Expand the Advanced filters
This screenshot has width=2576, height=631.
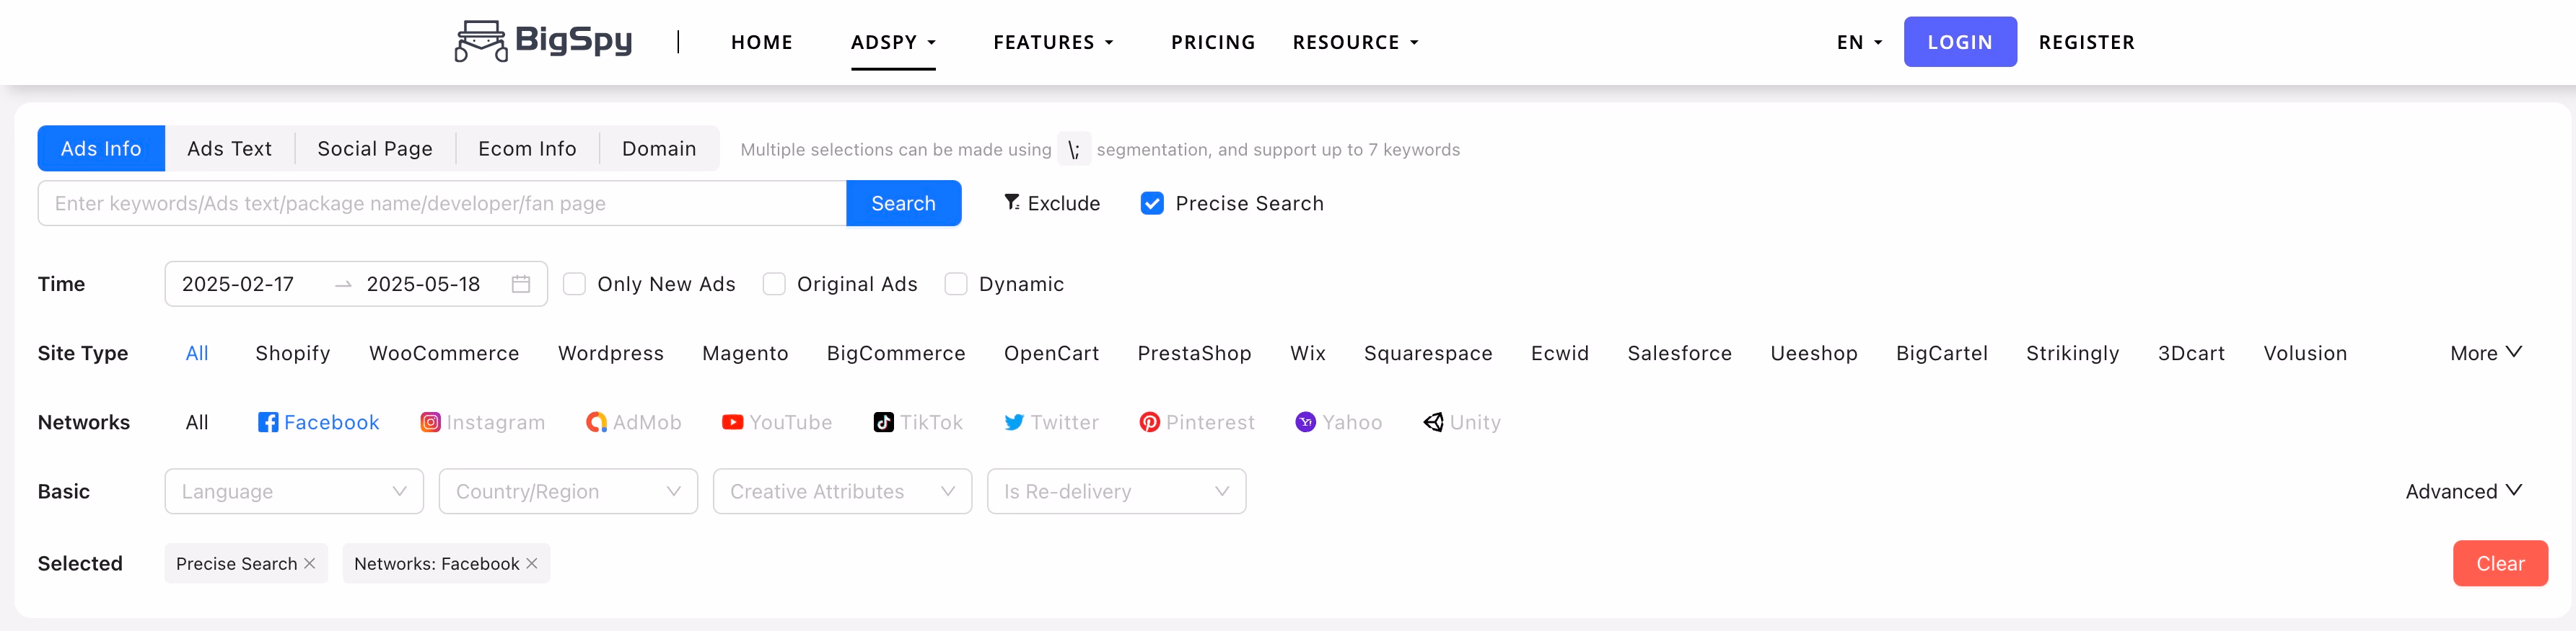2464,491
